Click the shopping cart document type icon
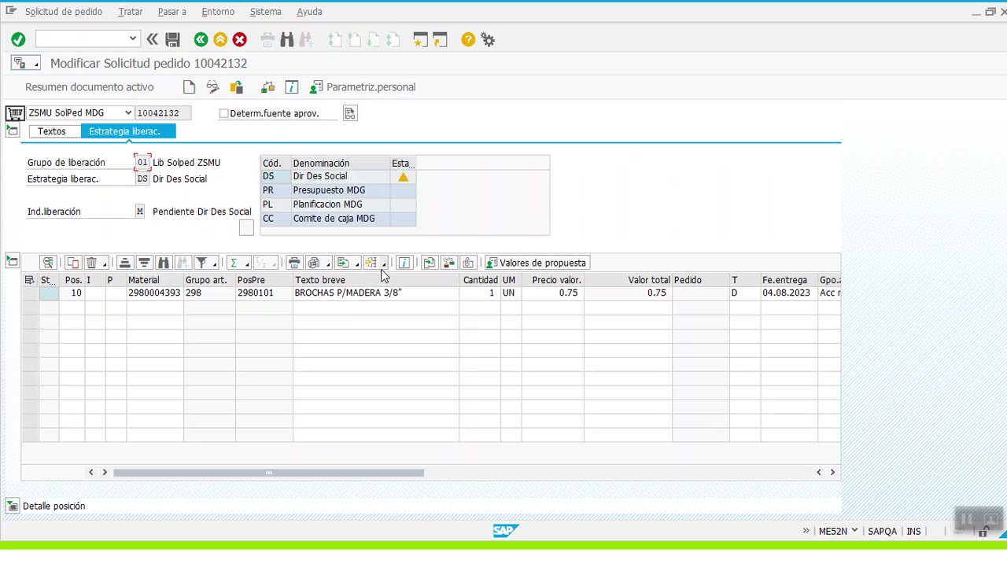Viewport: 1007px width, 571px height. pos(15,113)
